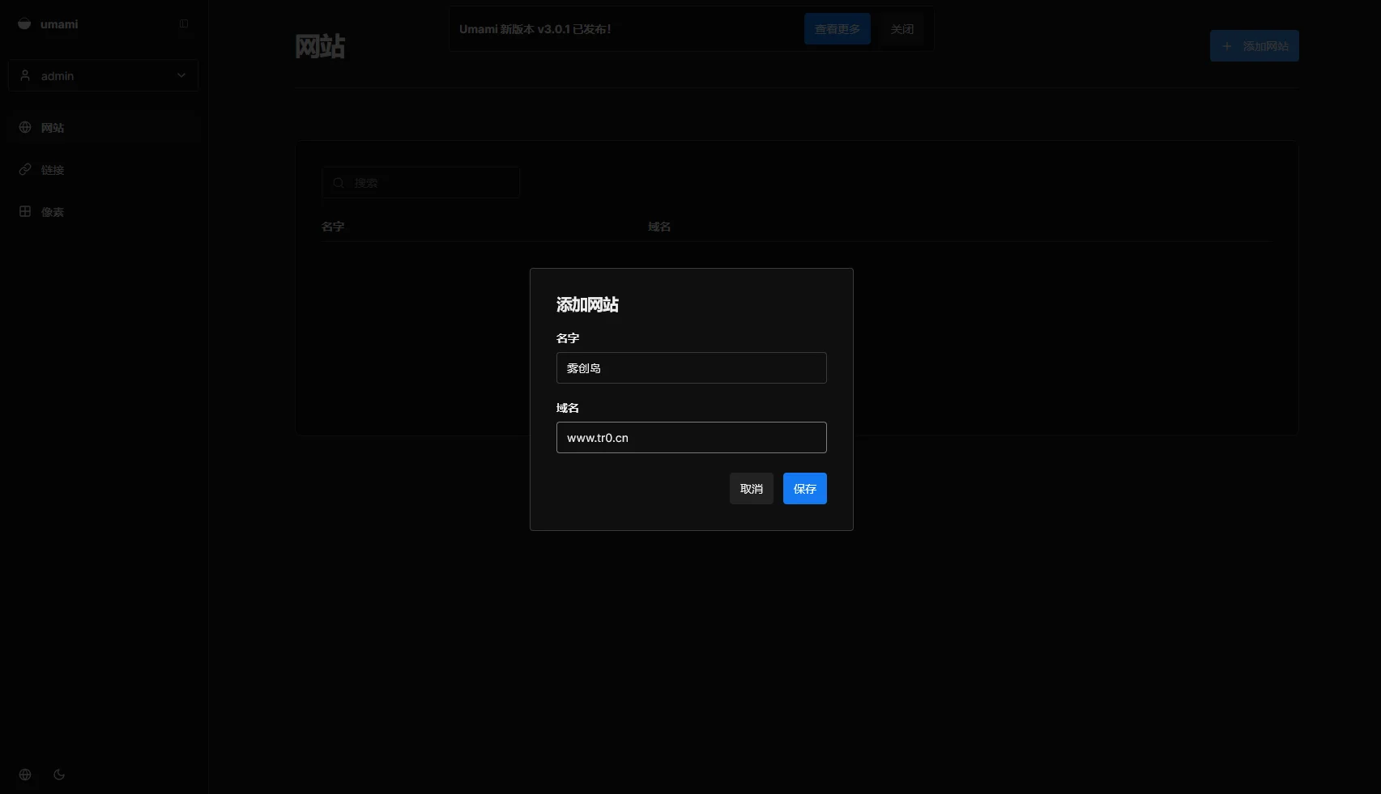This screenshot has height=794, width=1381.
Task: Click the grid icon beside 像素
Action: coord(25,211)
